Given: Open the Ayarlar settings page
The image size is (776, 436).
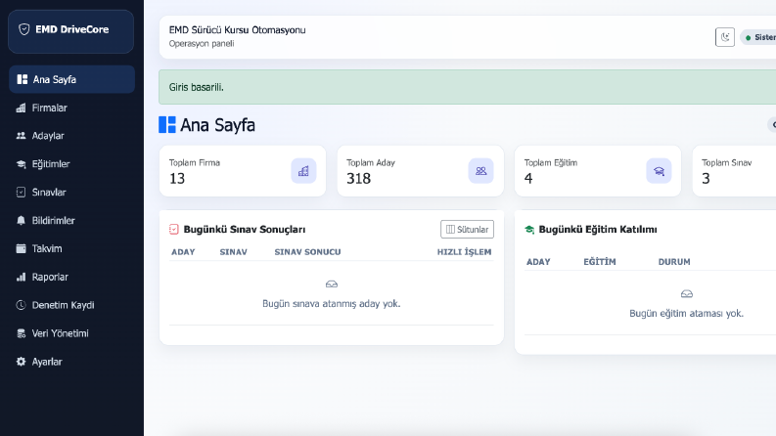Looking at the screenshot, I should pyautogui.click(x=71, y=362).
